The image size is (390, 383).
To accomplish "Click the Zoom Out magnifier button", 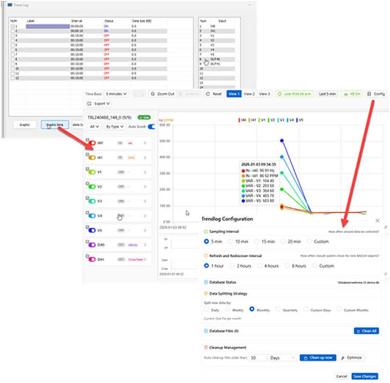I will point(162,94).
